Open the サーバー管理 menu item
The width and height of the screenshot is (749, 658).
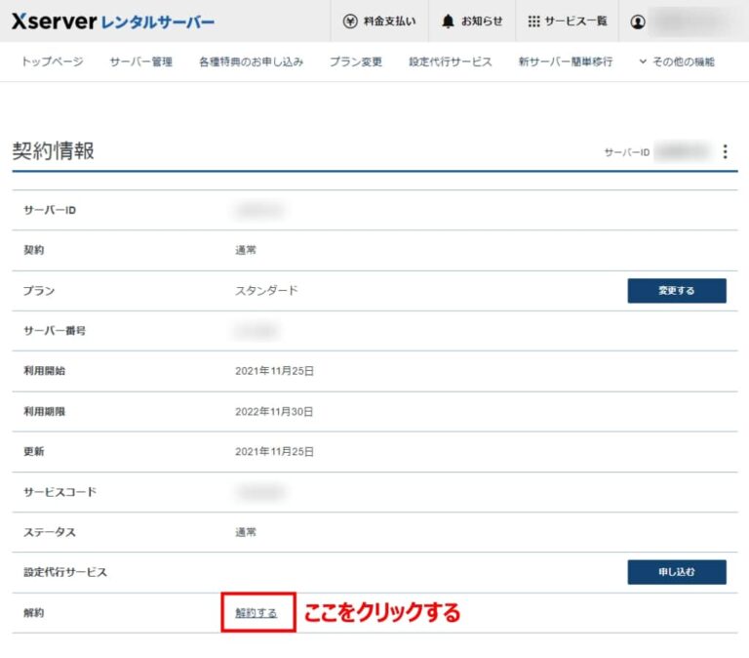pyautogui.click(x=140, y=62)
